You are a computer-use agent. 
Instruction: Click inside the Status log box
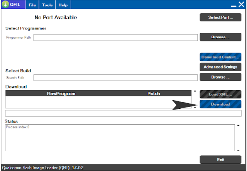[120, 138]
